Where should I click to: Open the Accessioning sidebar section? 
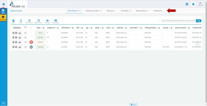(x=3, y=18)
